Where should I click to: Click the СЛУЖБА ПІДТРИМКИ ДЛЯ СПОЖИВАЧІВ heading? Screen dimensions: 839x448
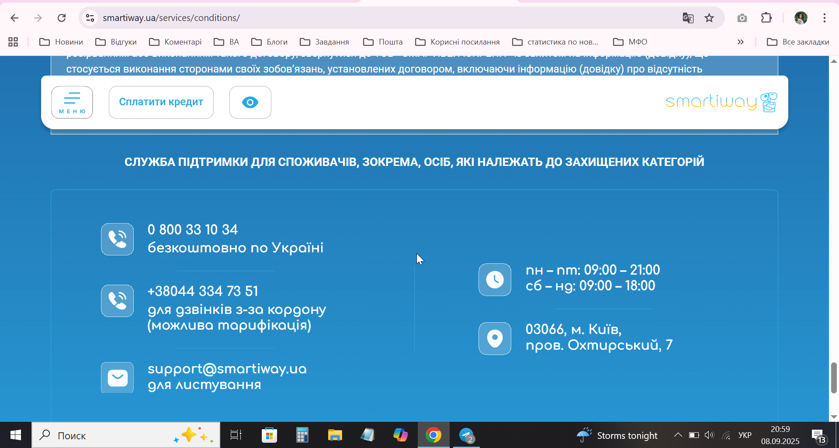tap(414, 162)
